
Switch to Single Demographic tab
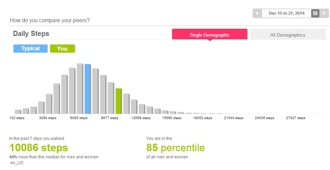click(209, 35)
